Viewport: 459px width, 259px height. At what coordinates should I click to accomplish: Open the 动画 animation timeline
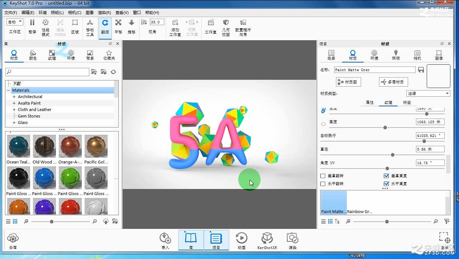(242, 241)
